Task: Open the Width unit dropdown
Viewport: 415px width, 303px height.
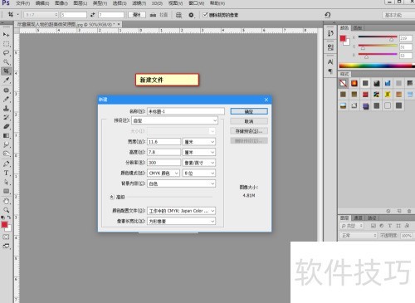Action: 199,142
